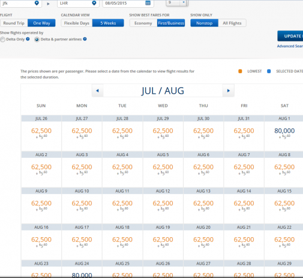
Task: Select Delta Only radio button
Action: click(x=2, y=40)
